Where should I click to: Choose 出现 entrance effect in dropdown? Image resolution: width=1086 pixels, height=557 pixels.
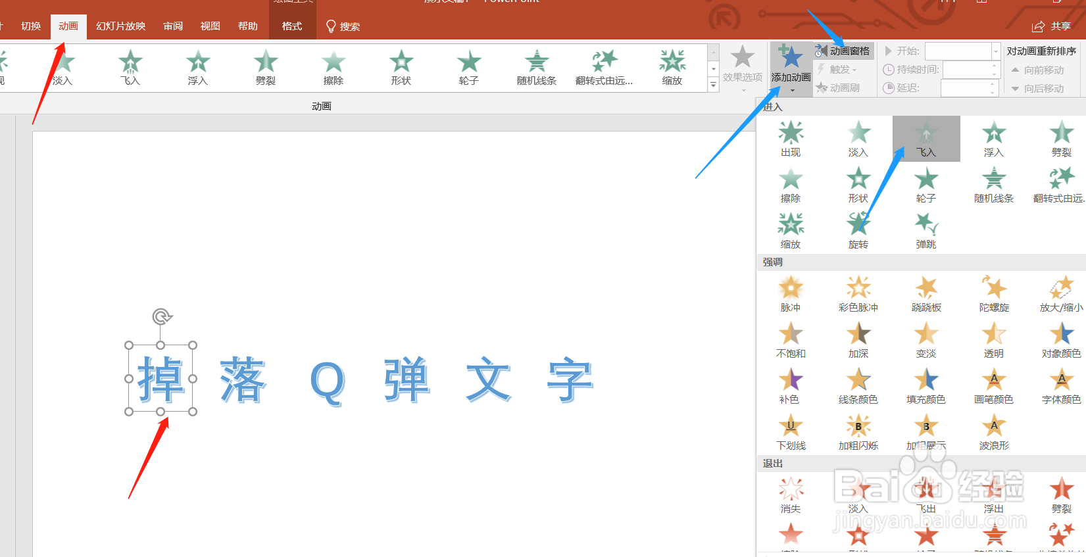[x=791, y=139]
